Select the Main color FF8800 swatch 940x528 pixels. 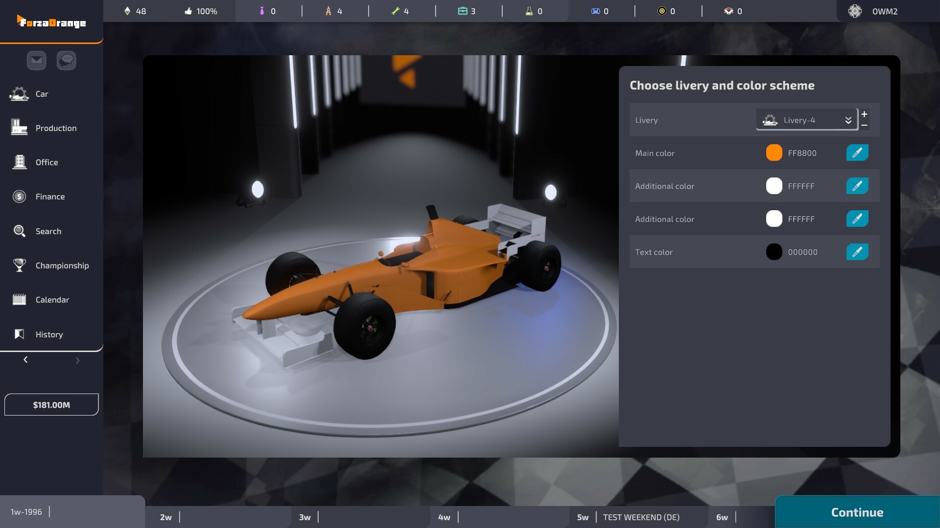point(774,152)
